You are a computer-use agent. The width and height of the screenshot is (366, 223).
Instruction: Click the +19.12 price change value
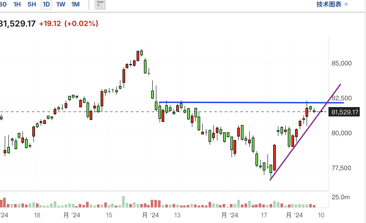[x=50, y=24]
